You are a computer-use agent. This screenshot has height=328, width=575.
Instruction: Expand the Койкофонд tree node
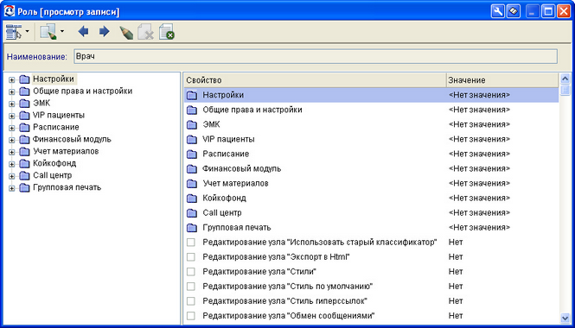[x=12, y=164]
